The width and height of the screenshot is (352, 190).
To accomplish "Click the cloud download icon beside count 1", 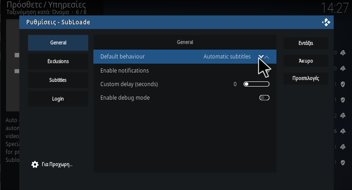I will (x=343, y=147).
